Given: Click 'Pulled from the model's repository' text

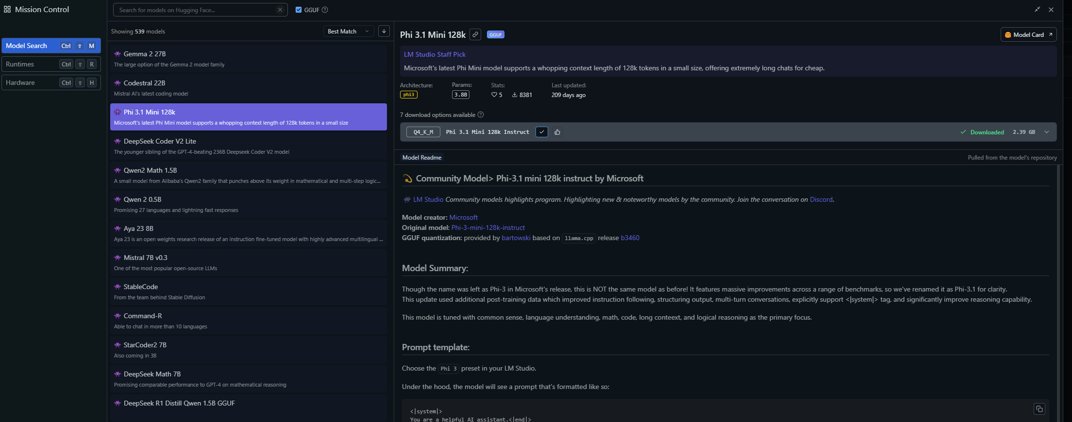Looking at the screenshot, I should (1012, 157).
